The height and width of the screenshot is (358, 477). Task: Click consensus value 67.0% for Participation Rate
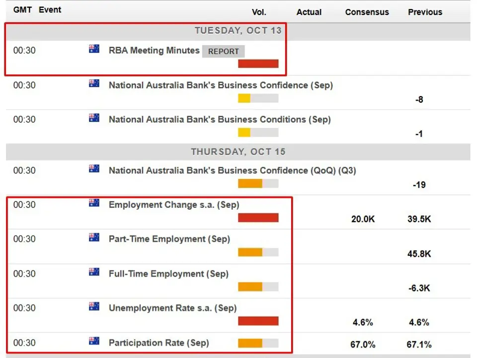point(363,345)
